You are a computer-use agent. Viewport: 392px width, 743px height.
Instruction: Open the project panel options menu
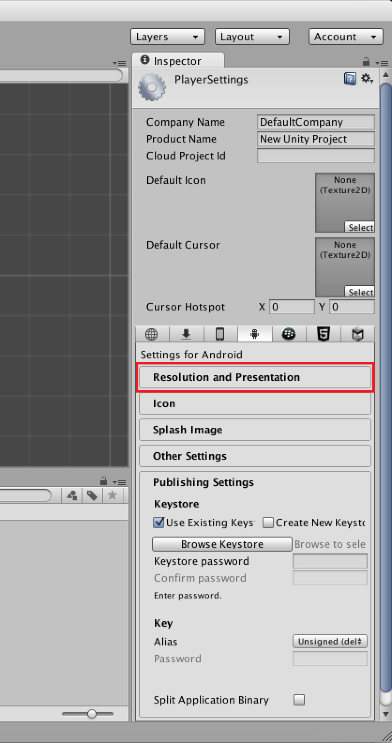pyautogui.click(x=119, y=482)
